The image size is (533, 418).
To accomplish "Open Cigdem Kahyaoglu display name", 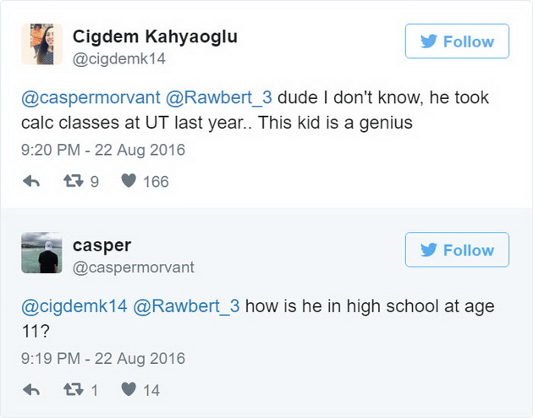I will (155, 37).
